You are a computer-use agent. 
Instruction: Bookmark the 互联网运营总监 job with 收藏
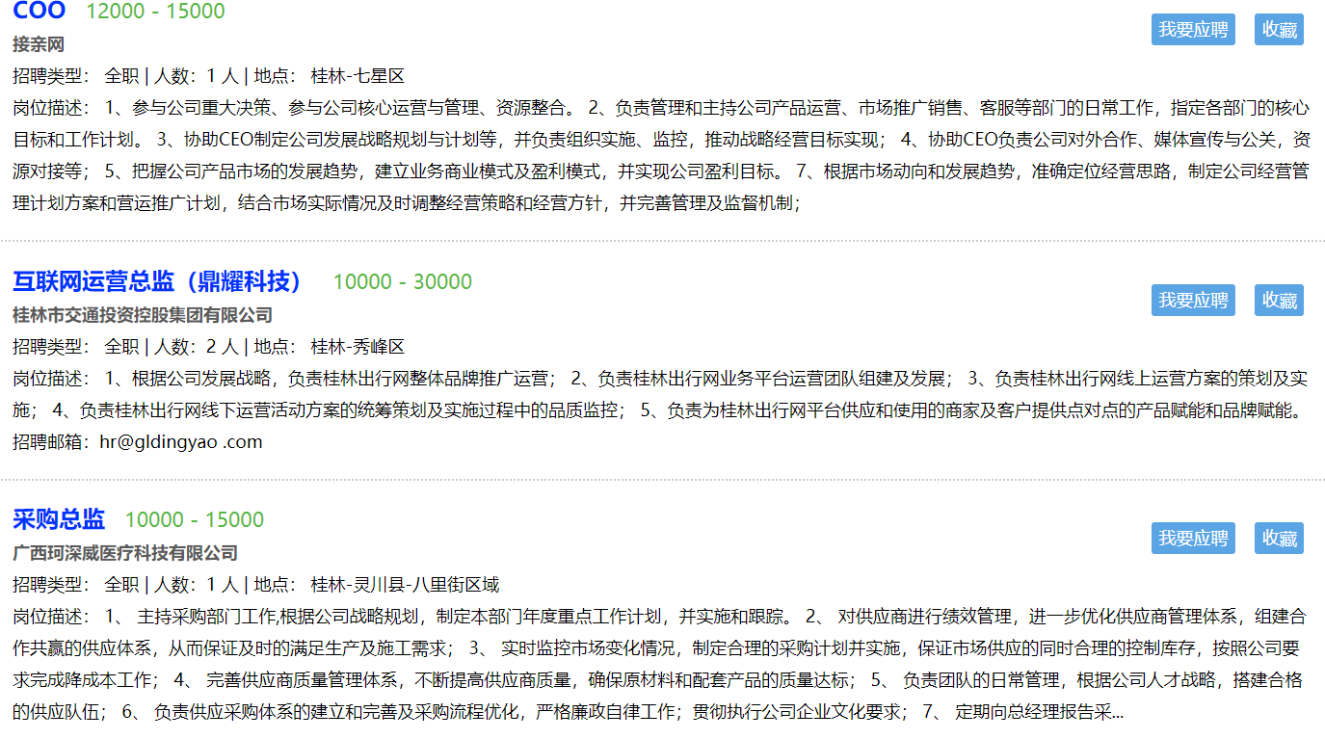pos(1279,300)
